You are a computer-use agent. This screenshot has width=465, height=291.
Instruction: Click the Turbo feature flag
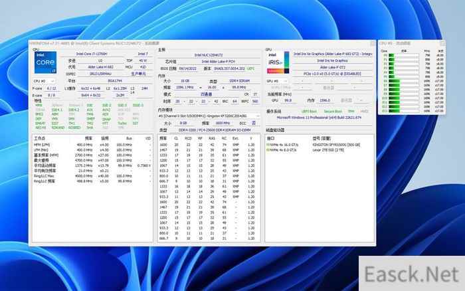[x=122, y=123]
